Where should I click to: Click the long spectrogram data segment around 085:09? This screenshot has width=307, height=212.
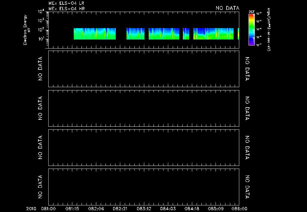(213, 34)
